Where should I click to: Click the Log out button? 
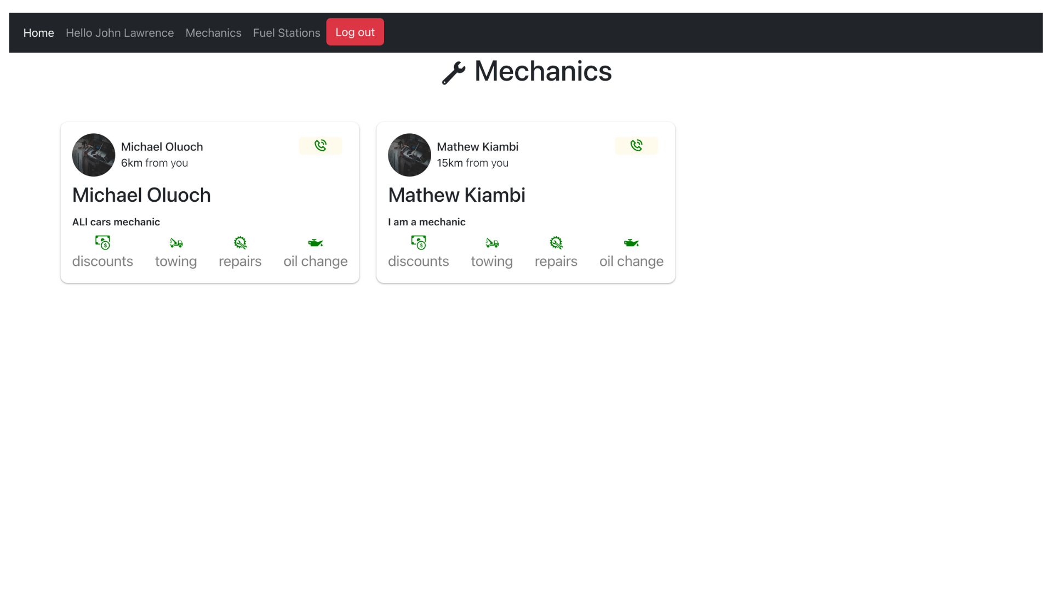(355, 32)
